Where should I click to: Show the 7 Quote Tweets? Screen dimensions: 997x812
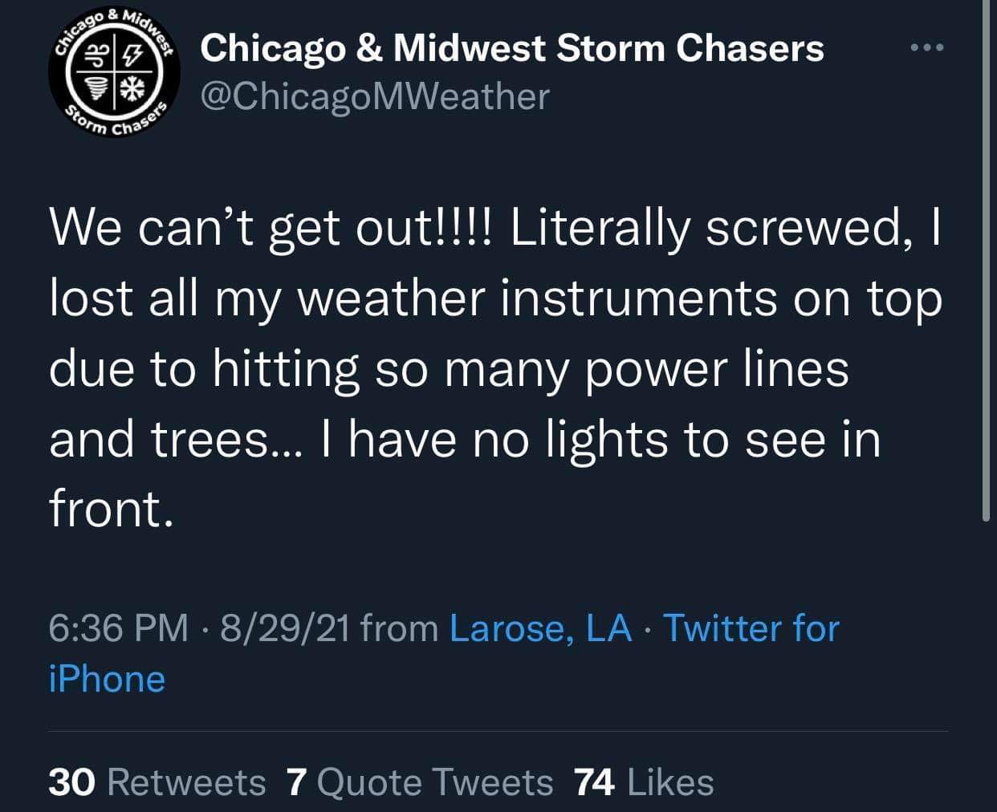click(419, 782)
